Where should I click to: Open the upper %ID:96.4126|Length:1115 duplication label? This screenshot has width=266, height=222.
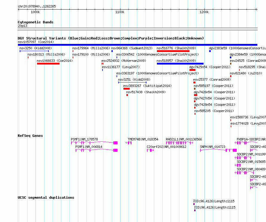214,201
